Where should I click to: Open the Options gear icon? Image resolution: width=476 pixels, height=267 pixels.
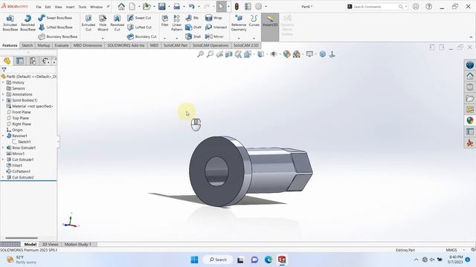pyautogui.click(x=259, y=7)
